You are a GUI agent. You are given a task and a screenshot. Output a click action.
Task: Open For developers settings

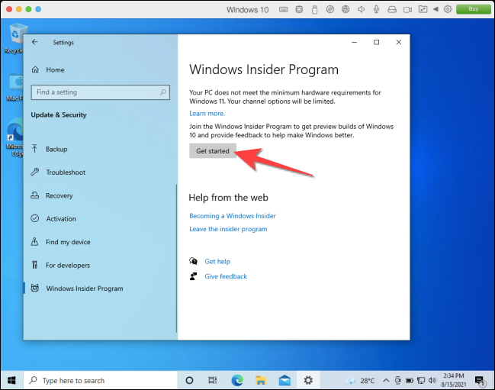tap(67, 266)
